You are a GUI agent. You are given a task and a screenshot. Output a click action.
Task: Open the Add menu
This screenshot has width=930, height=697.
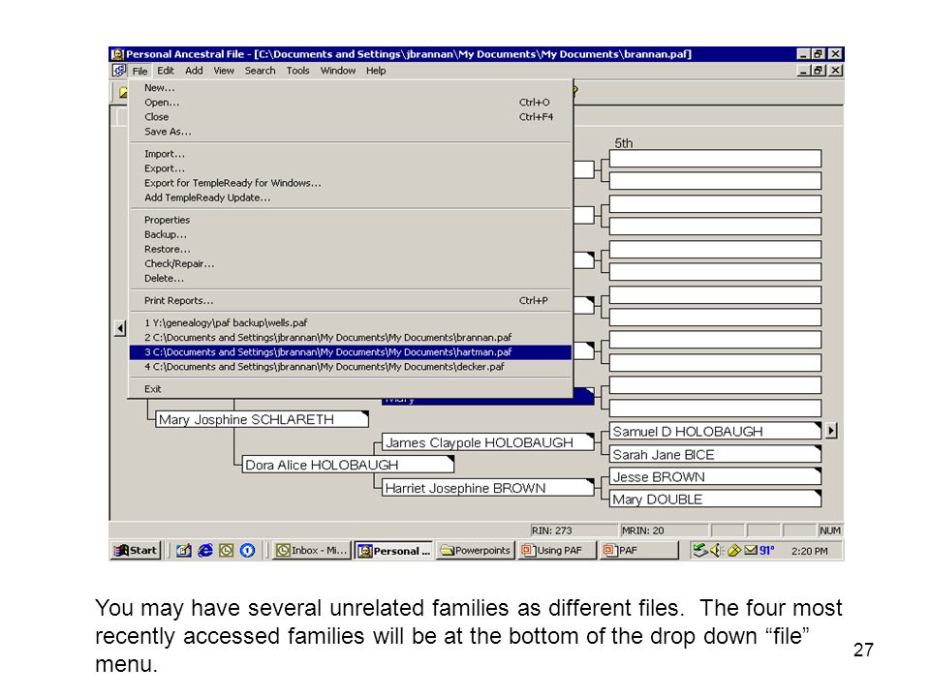194,71
